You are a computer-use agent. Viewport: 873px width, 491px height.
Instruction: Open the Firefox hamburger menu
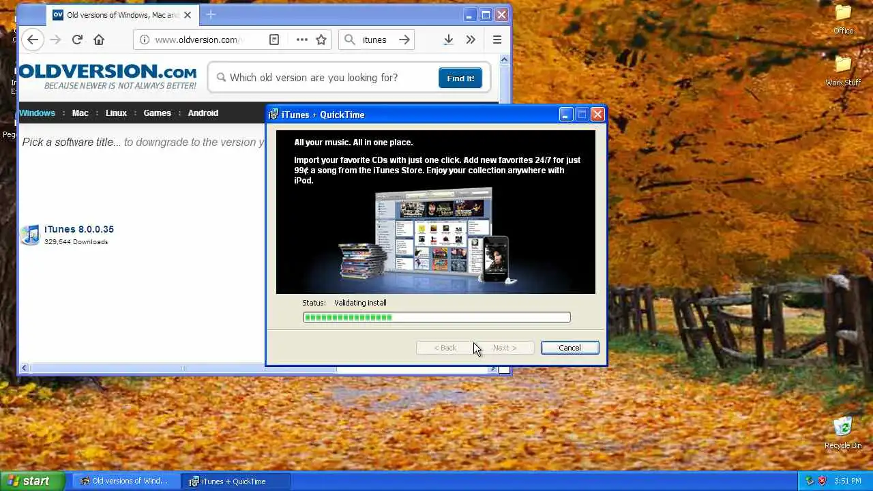[497, 40]
